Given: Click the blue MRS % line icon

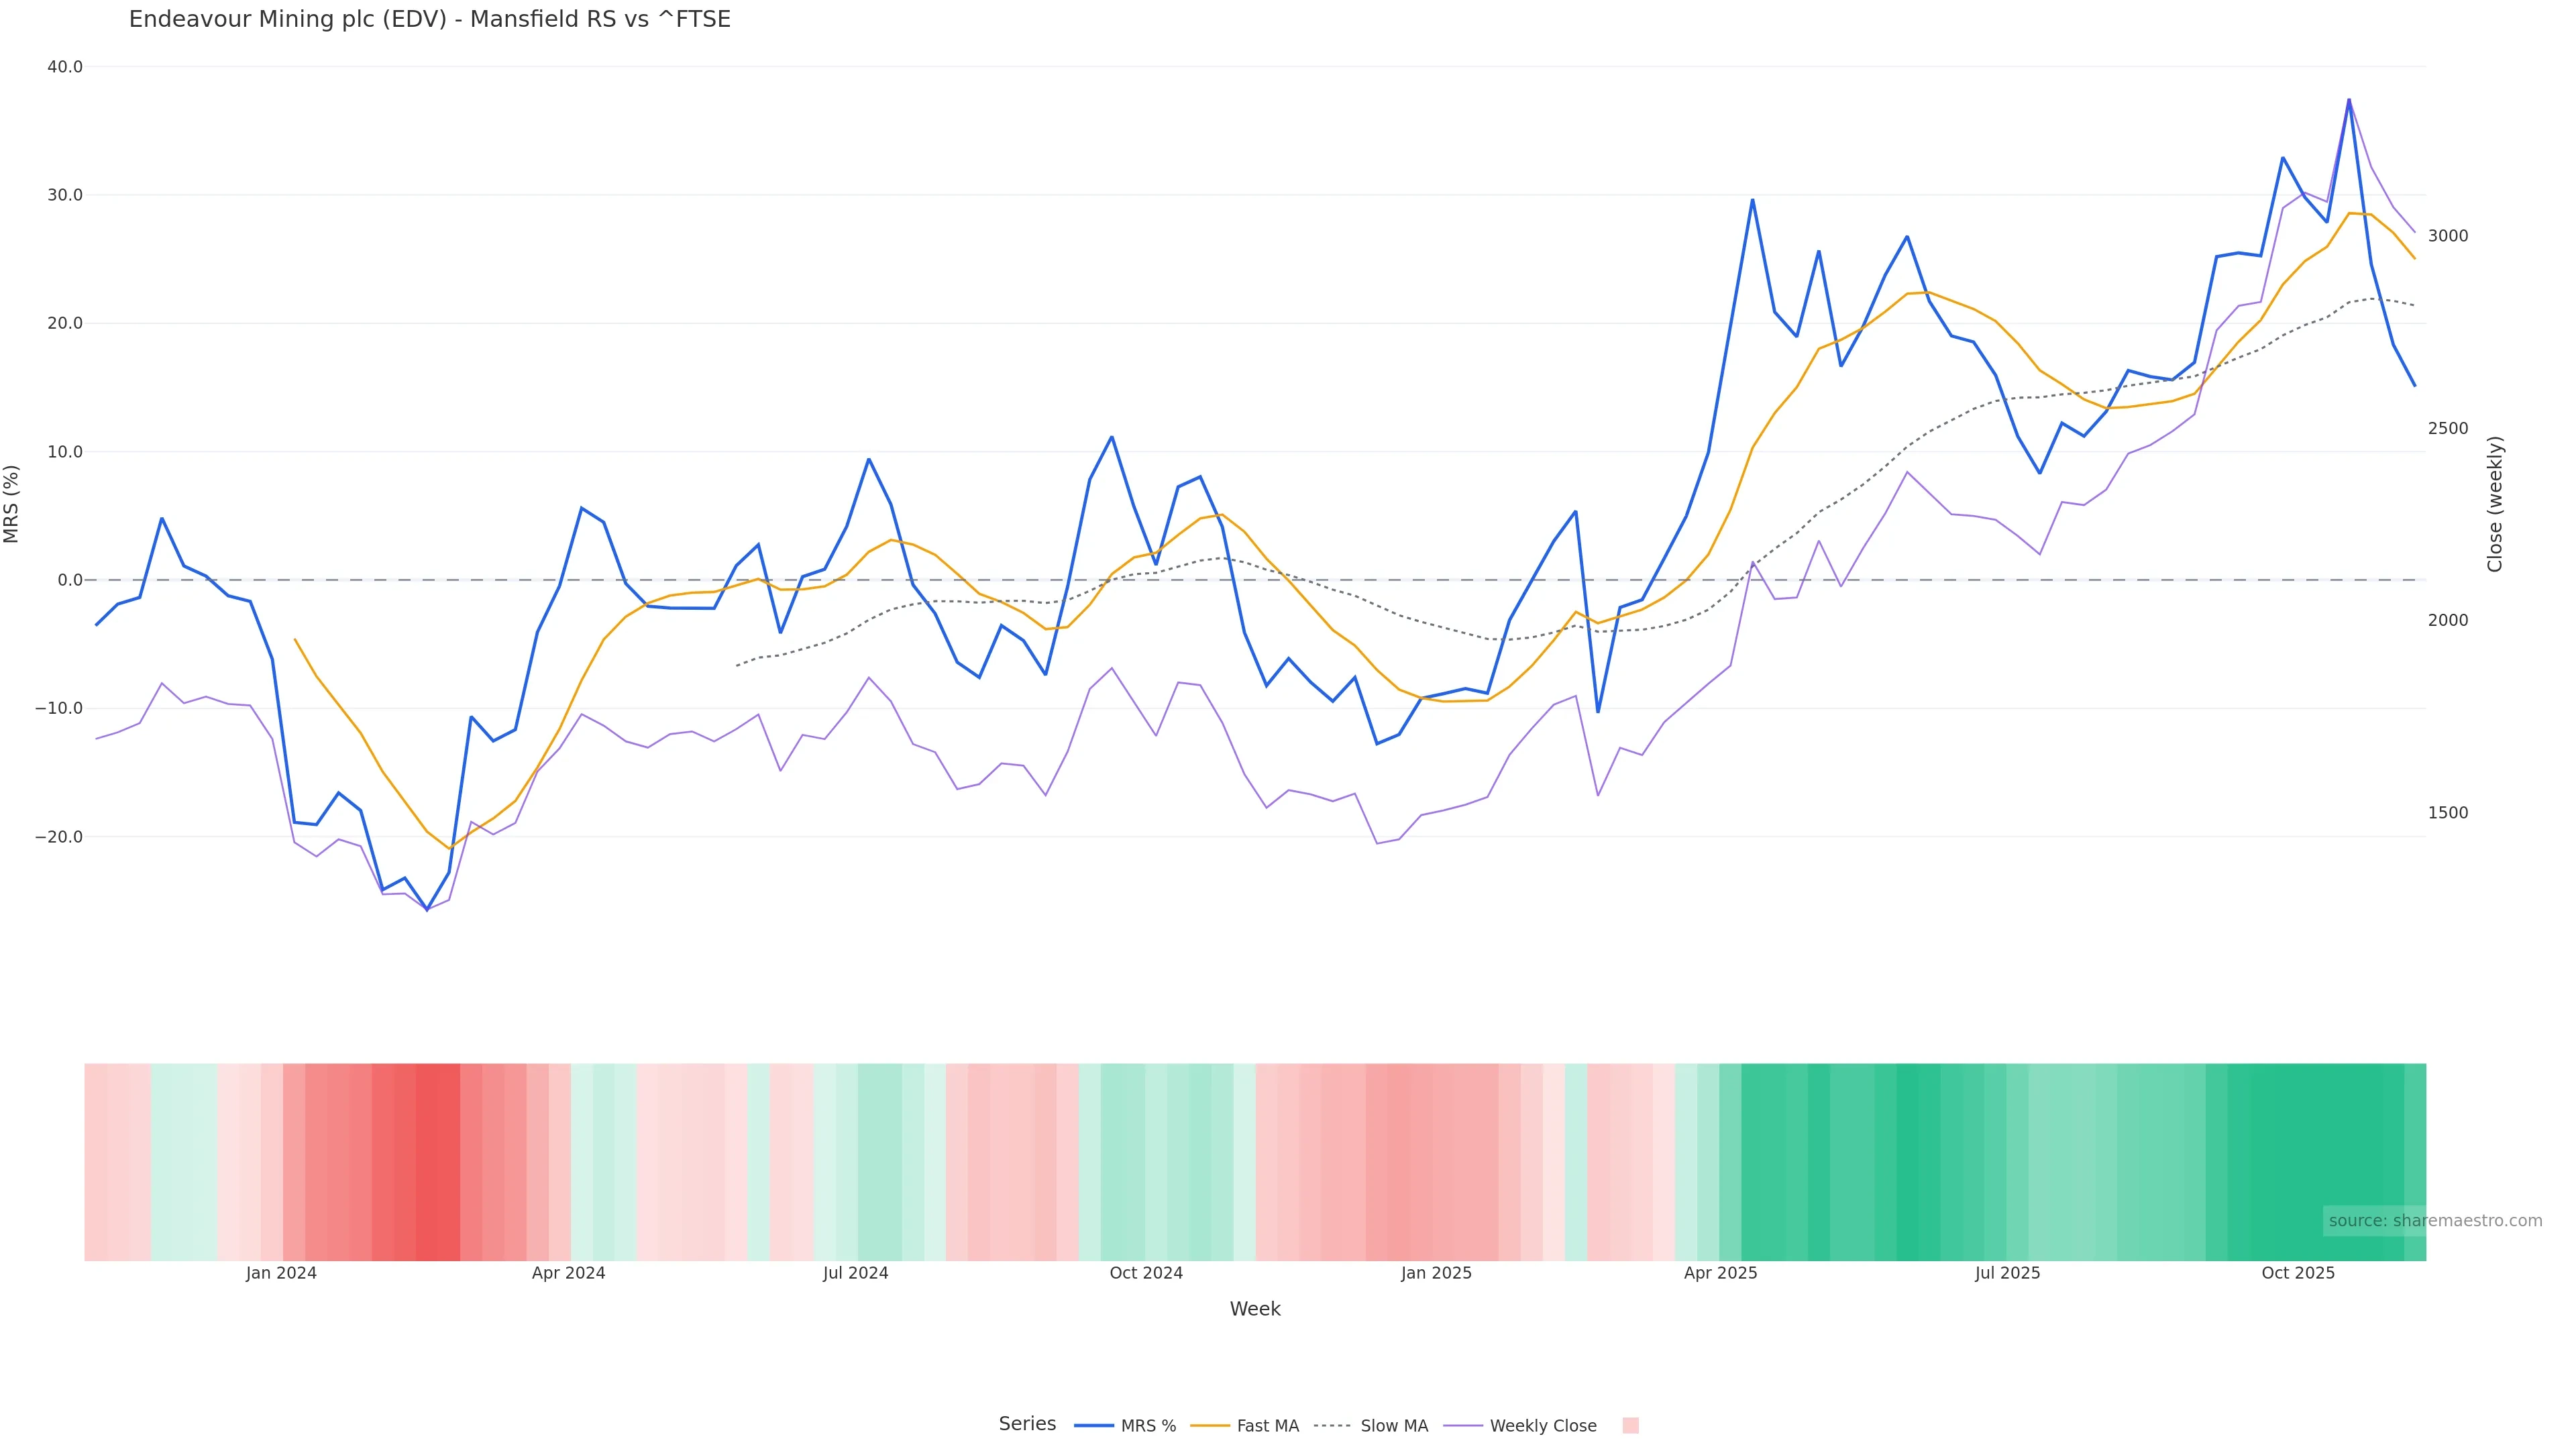Looking at the screenshot, I should (x=1094, y=1426).
